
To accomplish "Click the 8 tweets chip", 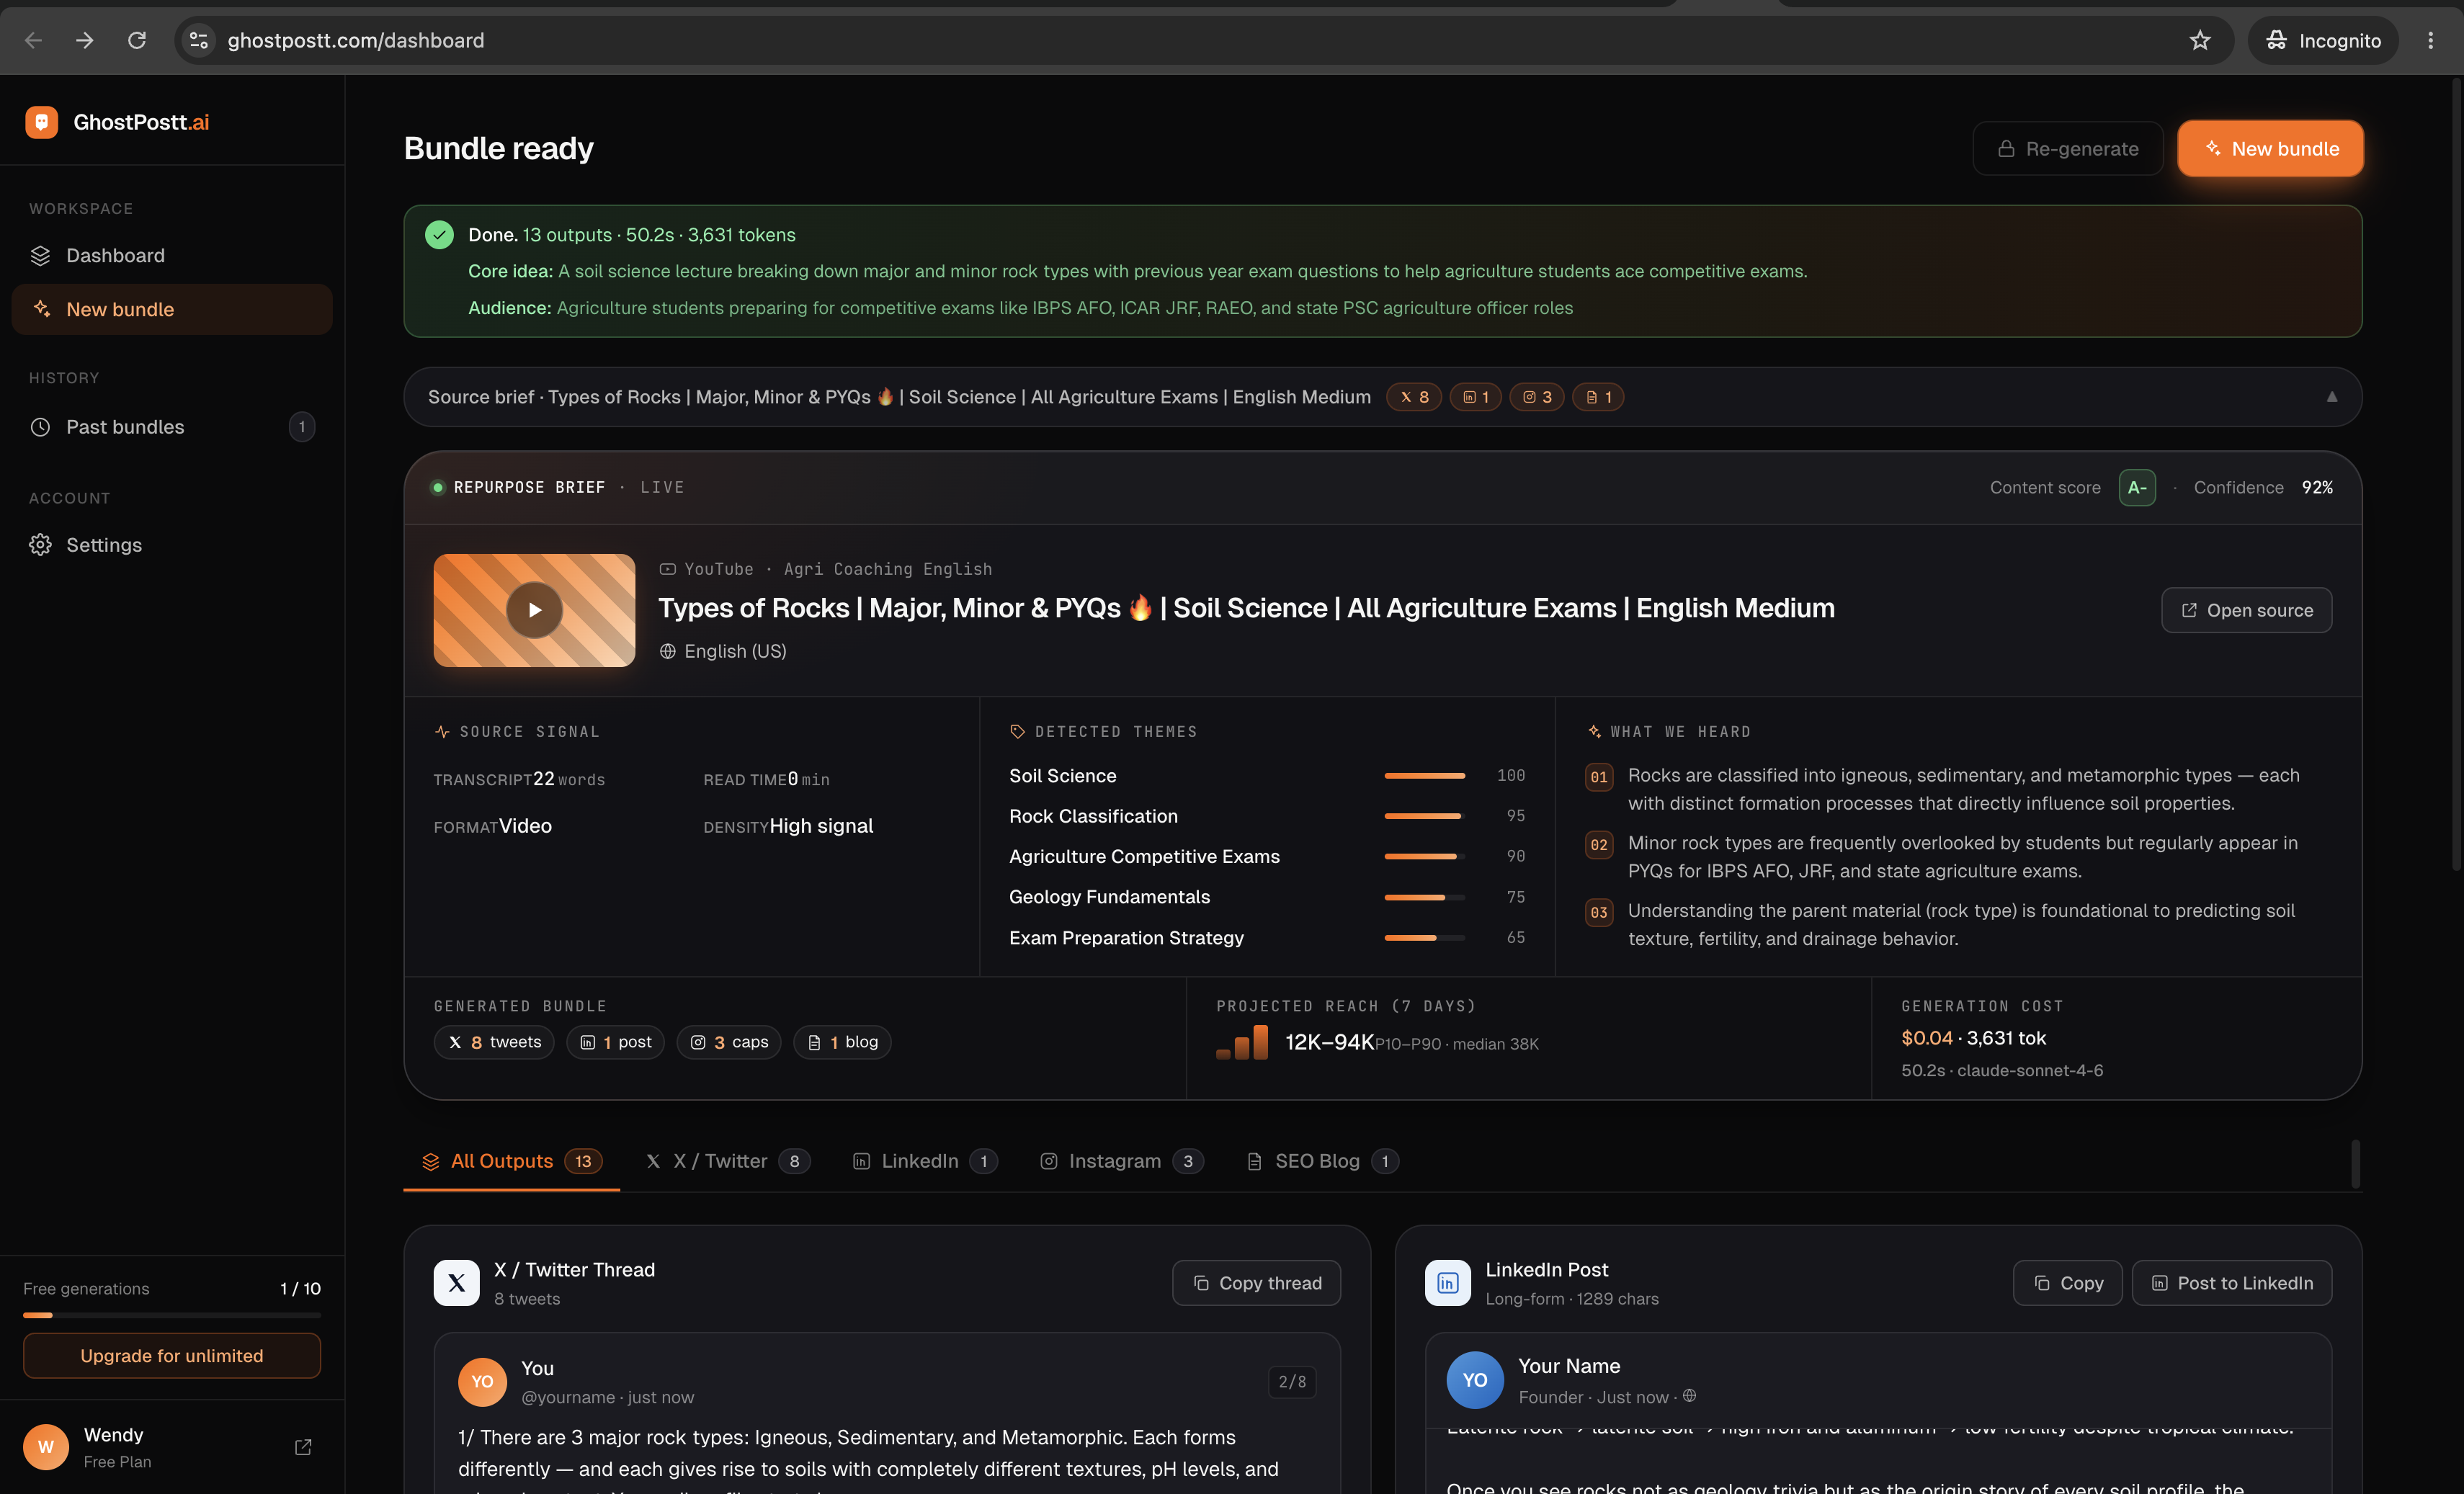I will [x=494, y=1042].
